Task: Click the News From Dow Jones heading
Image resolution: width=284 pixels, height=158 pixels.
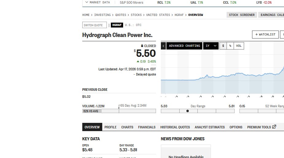Action: (x=183, y=139)
